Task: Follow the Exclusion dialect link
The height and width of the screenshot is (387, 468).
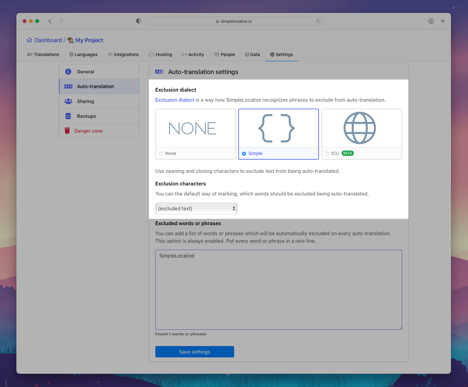Action: pos(175,100)
